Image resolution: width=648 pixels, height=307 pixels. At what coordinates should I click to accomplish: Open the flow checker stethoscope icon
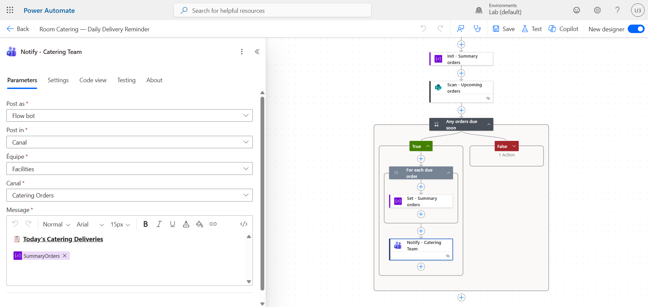(477, 29)
